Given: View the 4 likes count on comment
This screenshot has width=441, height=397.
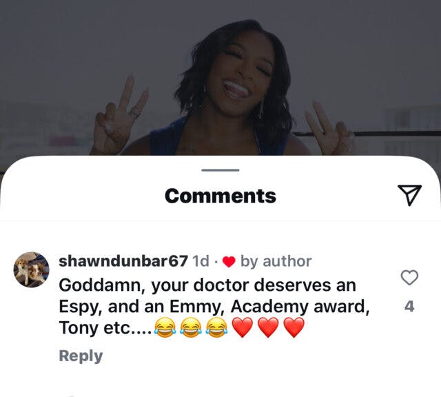Looking at the screenshot, I should (x=409, y=307).
